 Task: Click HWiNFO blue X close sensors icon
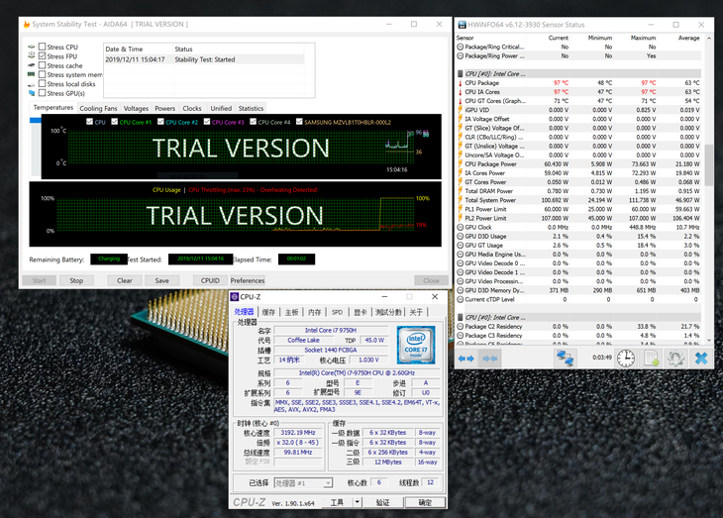coord(701,358)
